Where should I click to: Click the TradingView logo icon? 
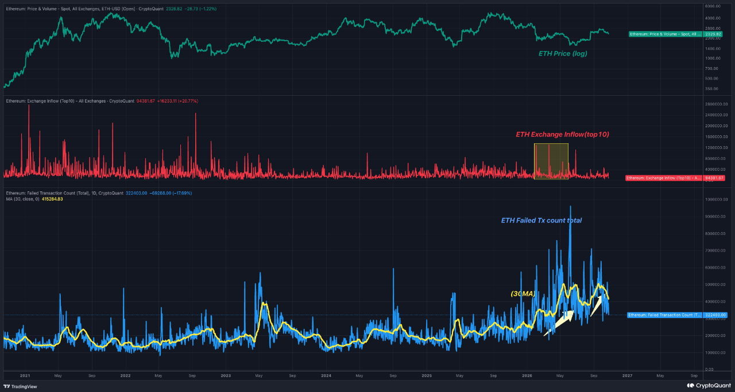click(7, 386)
